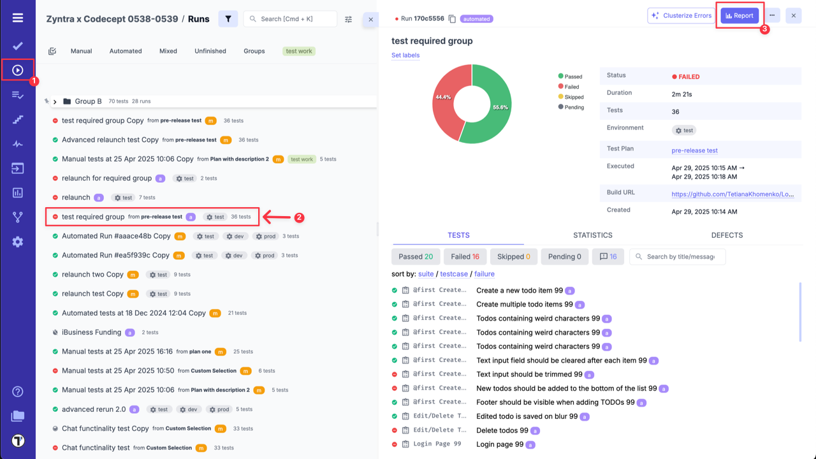Toggle the Passed 20 results filter

point(416,256)
